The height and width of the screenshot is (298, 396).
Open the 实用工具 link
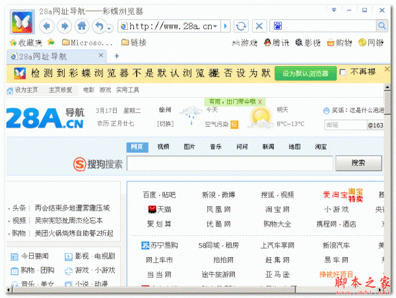(127, 90)
